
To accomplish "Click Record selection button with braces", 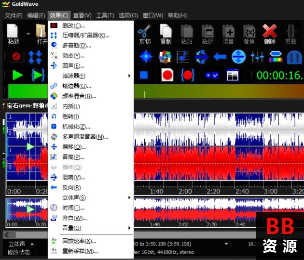I will tap(188, 75).
